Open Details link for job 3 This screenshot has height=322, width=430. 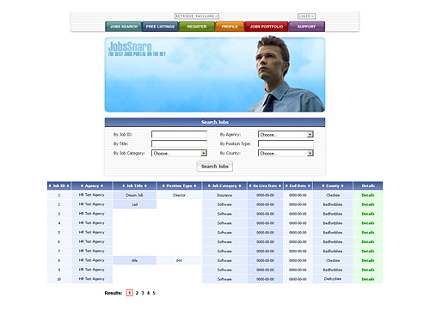(368, 214)
